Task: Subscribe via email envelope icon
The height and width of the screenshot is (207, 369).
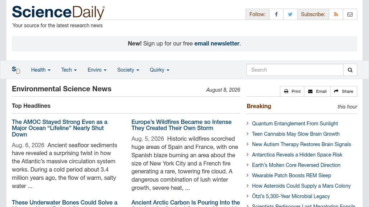Action: (x=350, y=14)
